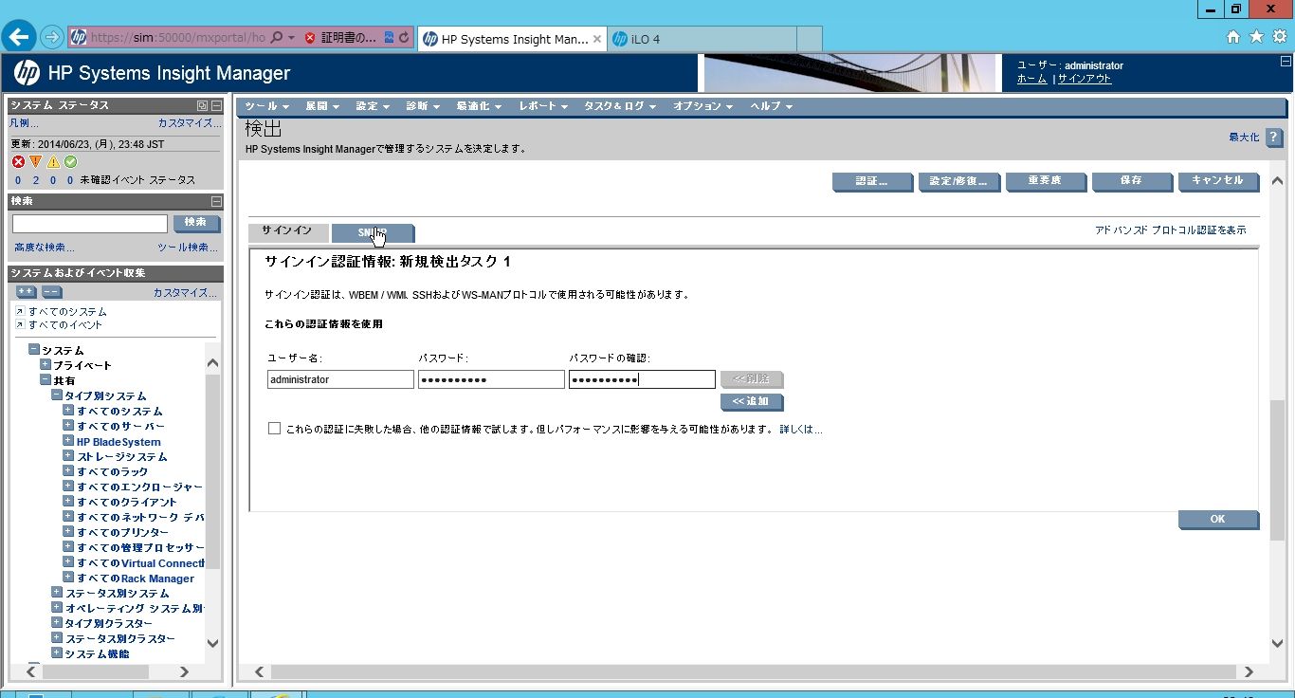The width and height of the screenshot is (1295, 698).
Task: Collapse the 共有 tree node
Action: (x=46, y=380)
